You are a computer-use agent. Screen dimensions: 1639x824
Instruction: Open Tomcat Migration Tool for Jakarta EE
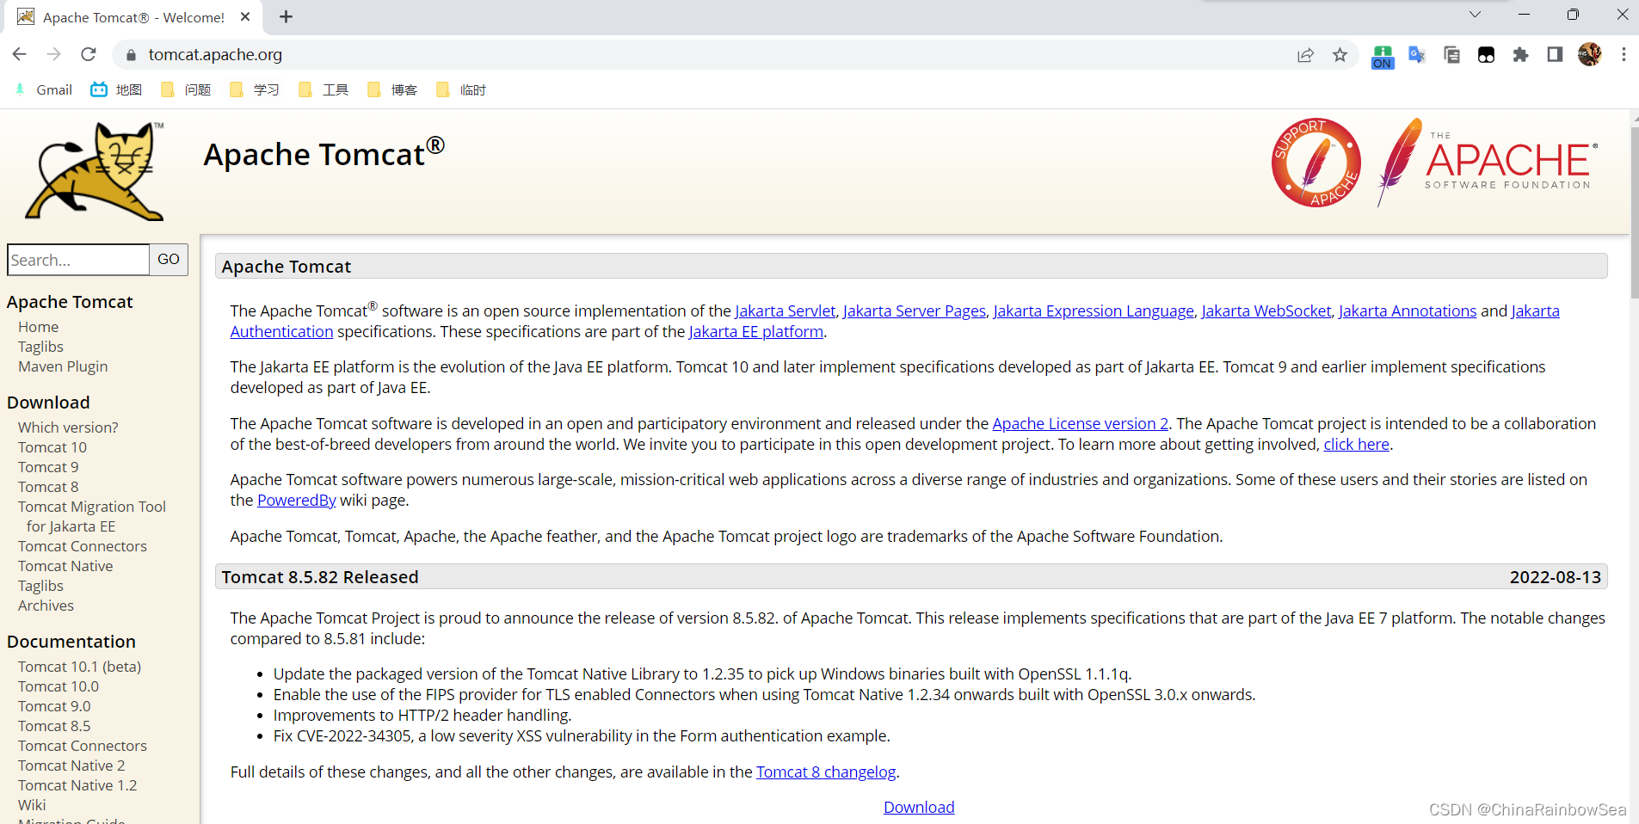point(92,516)
